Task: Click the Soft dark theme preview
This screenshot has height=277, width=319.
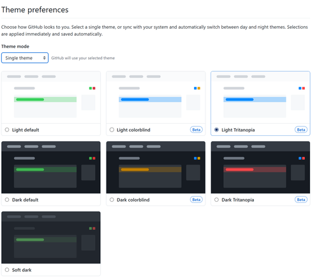Action: 51,237
